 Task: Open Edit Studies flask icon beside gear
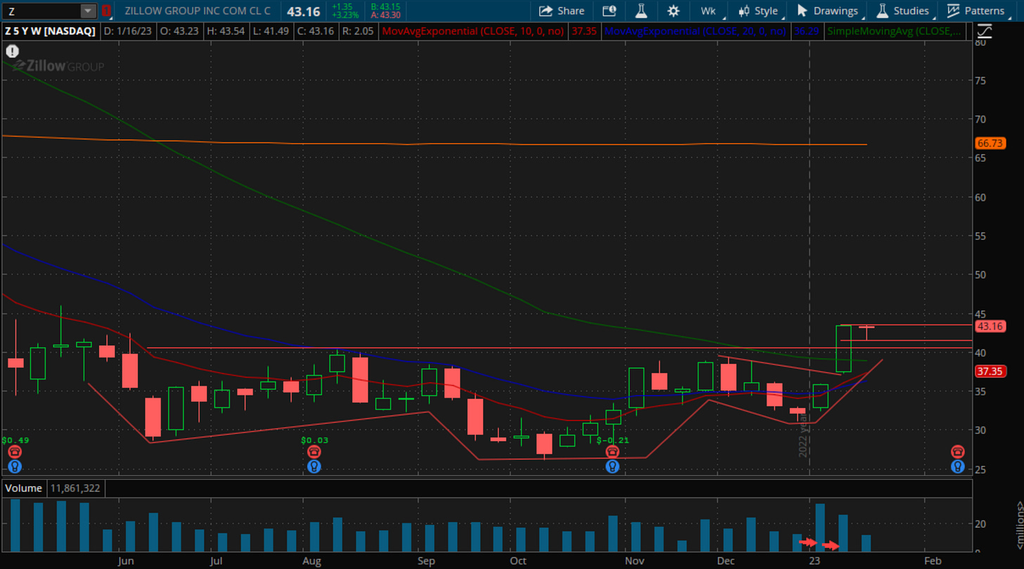641,11
